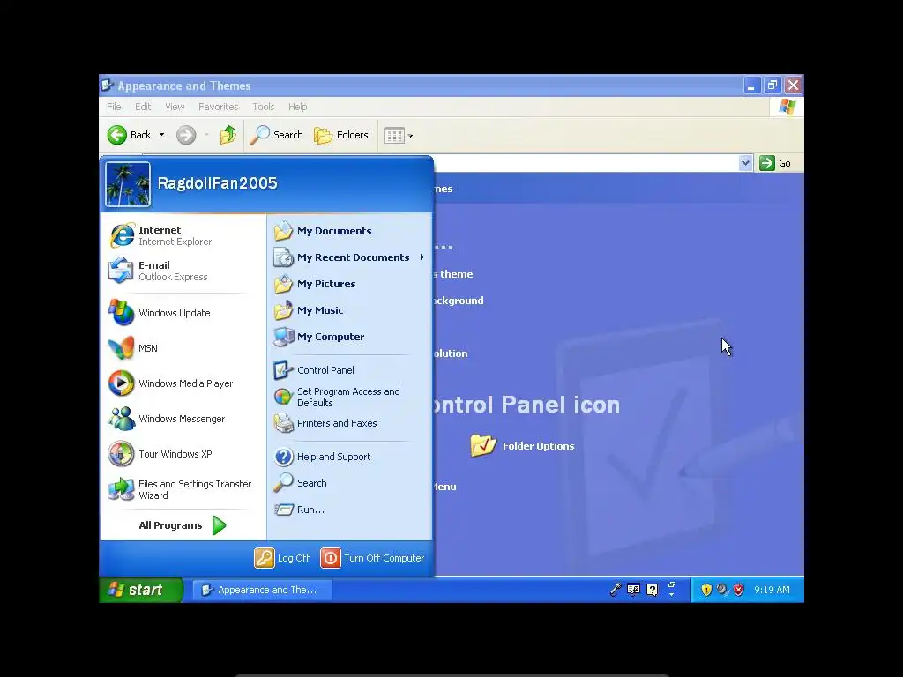903x677 pixels.
Task: Click the Log Off button
Action: [x=282, y=558]
